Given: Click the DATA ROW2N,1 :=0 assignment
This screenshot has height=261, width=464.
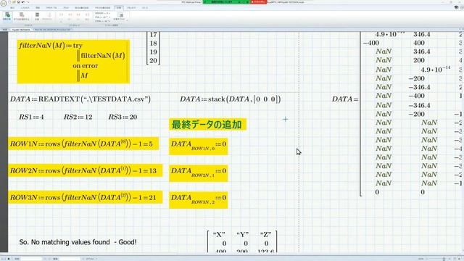Looking at the screenshot, I should (x=198, y=173).
